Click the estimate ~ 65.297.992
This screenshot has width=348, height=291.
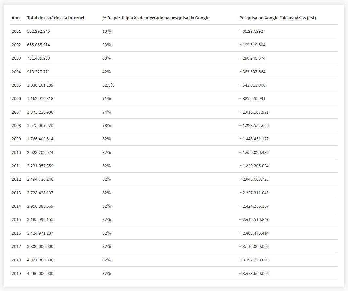point(251,31)
